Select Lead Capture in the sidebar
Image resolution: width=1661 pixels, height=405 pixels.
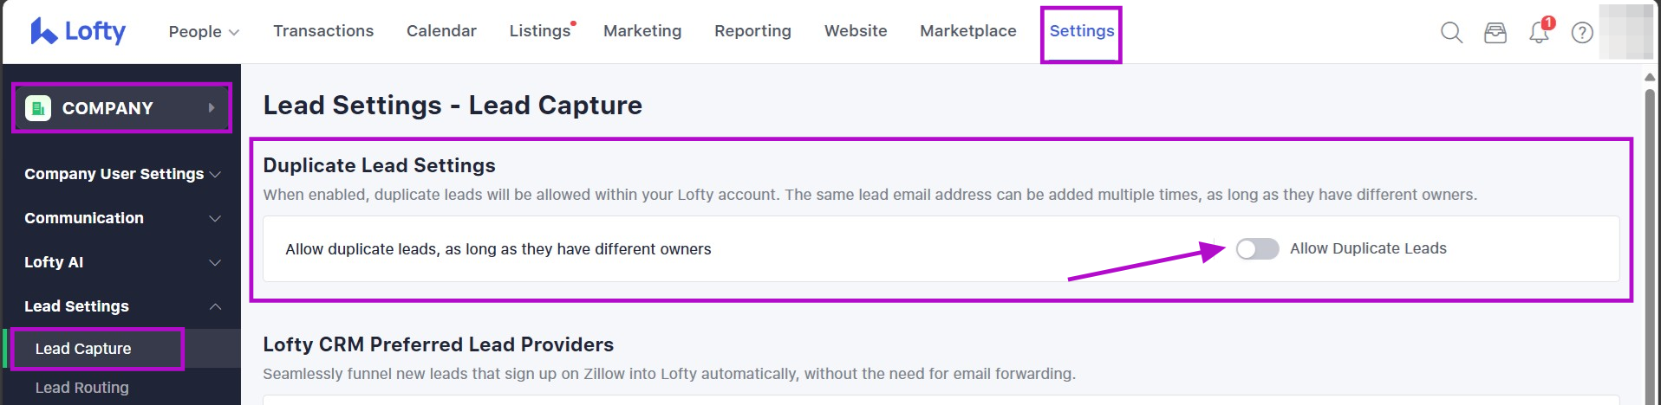[x=83, y=349]
